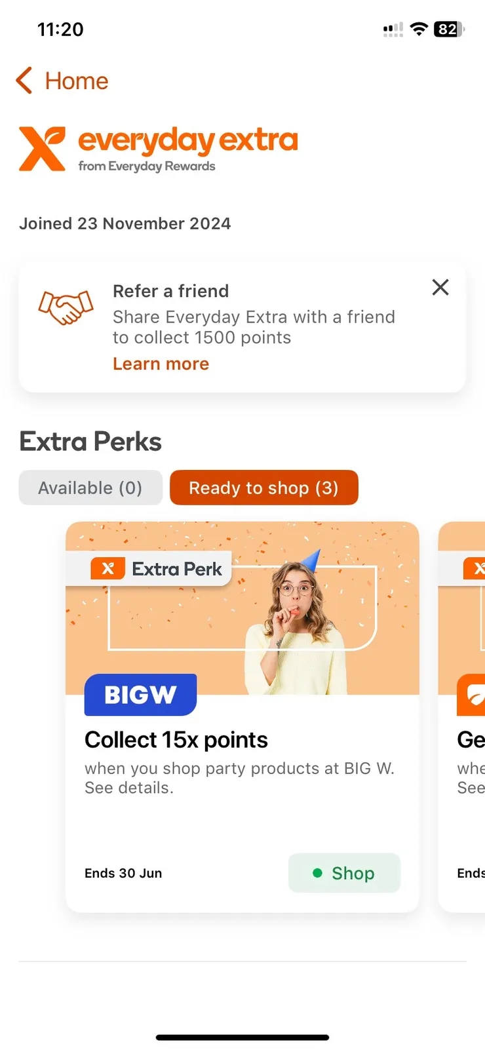Image resolution: width=485 pixels, height=1050 pixels.
Task: Tap the back chevron arrow icon
Action: 24,81
